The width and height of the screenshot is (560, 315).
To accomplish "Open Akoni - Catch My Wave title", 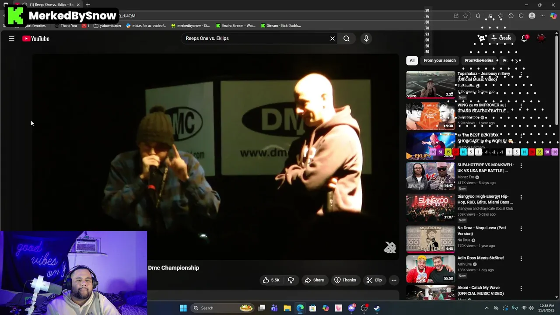I will click(x=480, y=290).
